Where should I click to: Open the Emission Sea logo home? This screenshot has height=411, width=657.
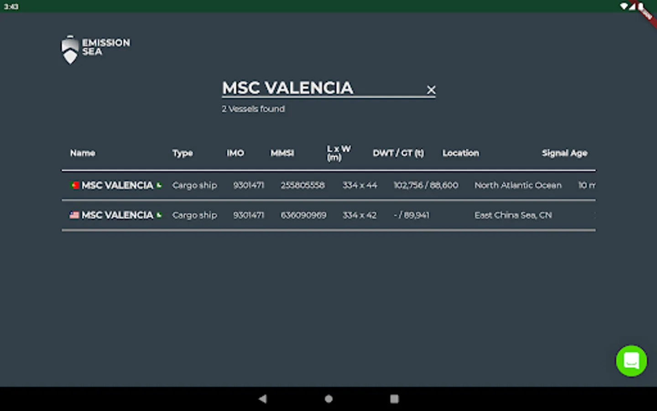coord(96,49)
